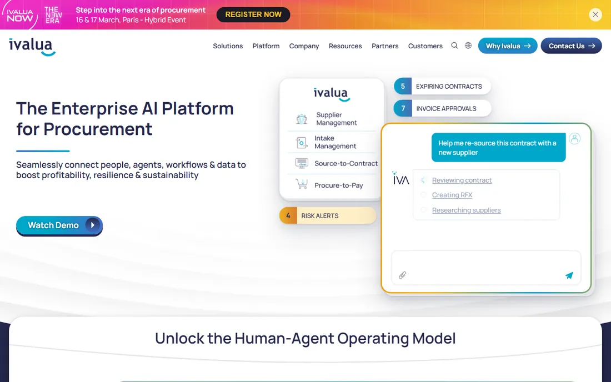Click '16 & 17 March, Paris - Hybrid Event' text
The image size is (611, 382).
pyautogui.click(x=131, y=20)
